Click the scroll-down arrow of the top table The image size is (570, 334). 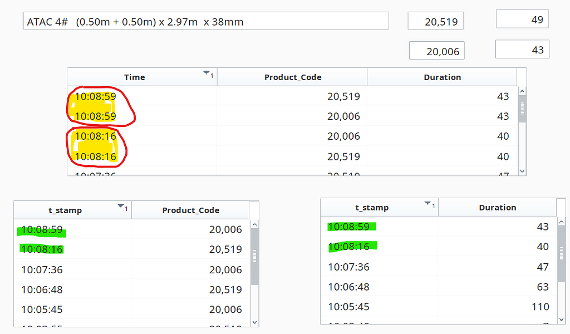(x=522, y=171)
